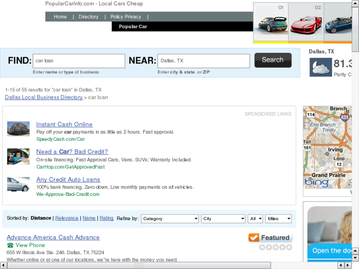
Task: Click the vertical scrollbar down arrow
Action: click(x=356, y=258)
